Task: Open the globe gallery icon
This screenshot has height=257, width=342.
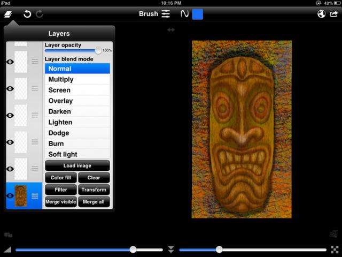Action: [321, 14]
